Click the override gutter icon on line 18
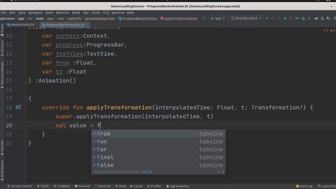This screenshot has height=189, width=336. pyautogui.click(x=18, y=107)
